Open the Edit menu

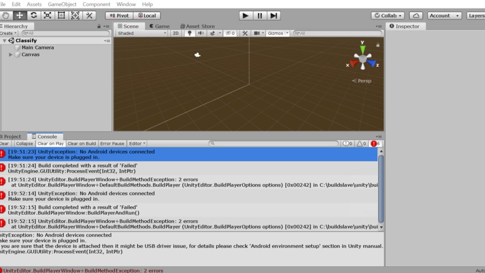(x=16, y=4)
